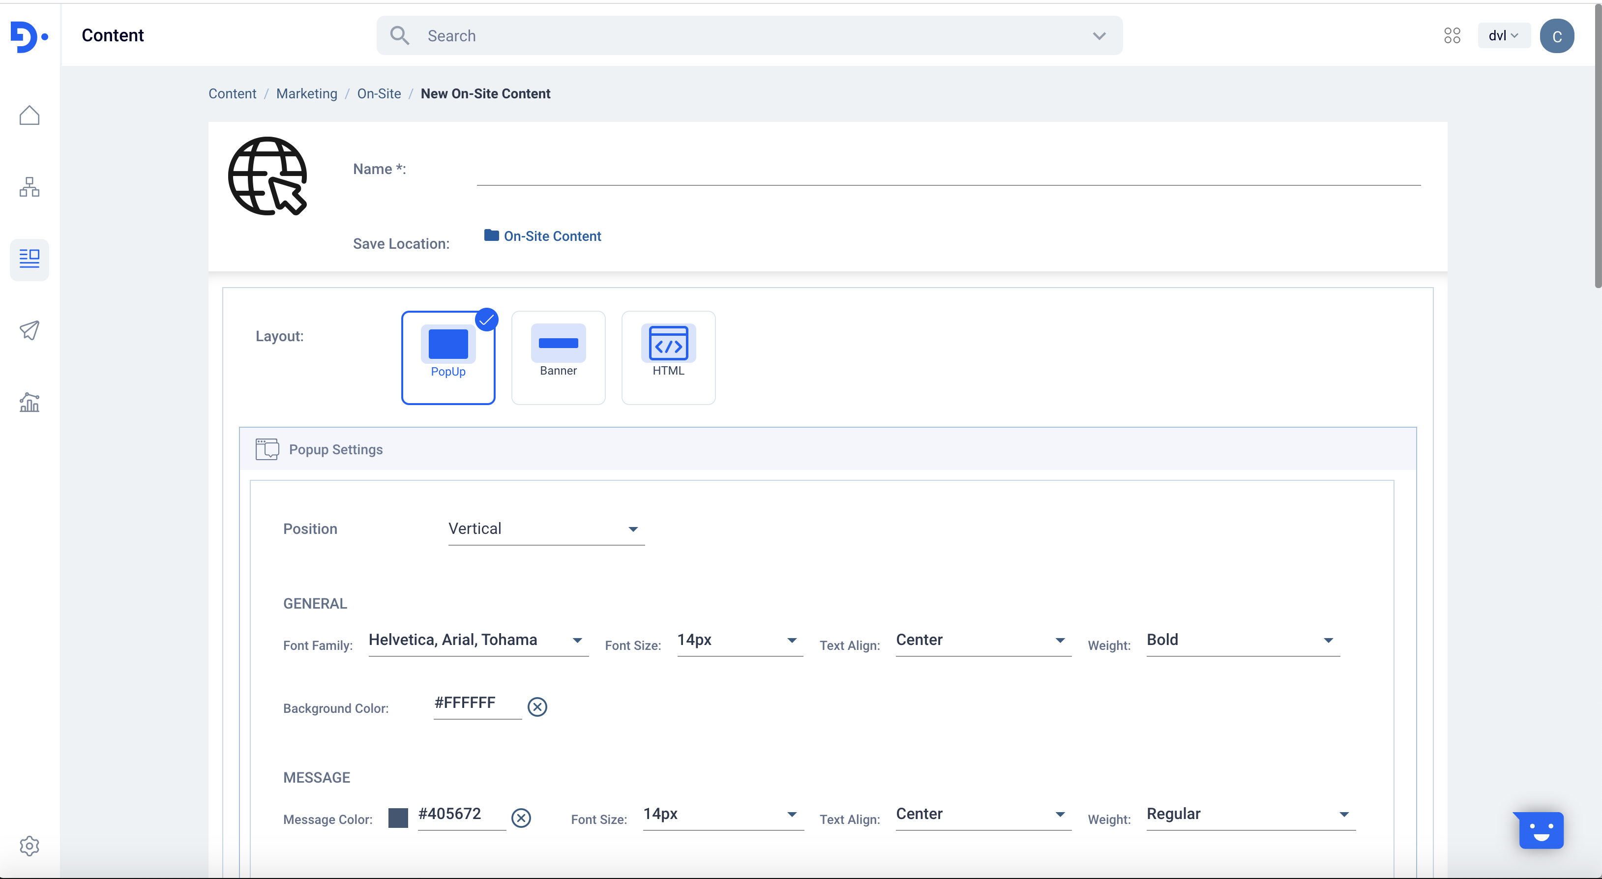Open the paper plane campaigns icon
The image size is (1602, 879).
coord(29,330)
